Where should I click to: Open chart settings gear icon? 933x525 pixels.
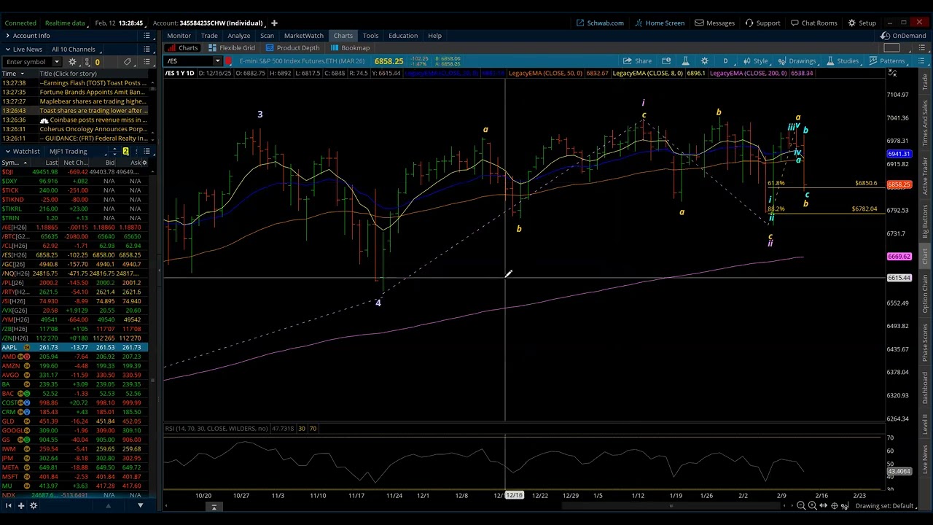(x=704, y=61)
